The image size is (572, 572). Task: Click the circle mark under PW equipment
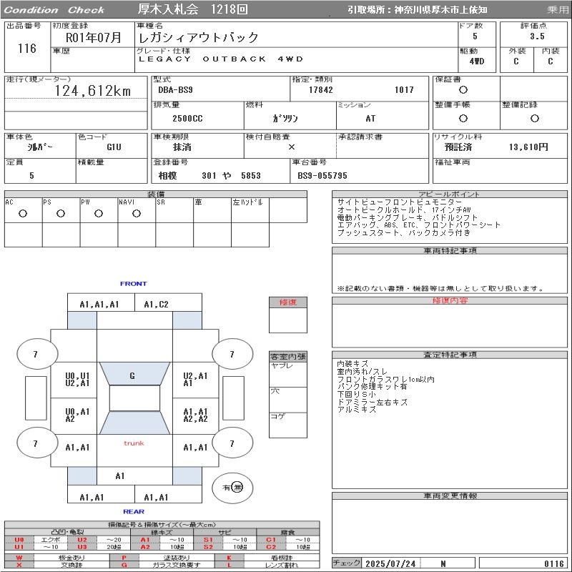point(99,214)
